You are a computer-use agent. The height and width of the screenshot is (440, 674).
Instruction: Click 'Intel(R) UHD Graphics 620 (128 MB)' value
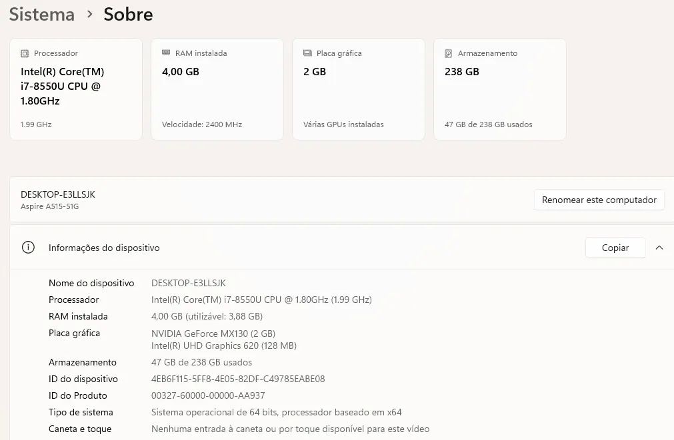(224, 345)
